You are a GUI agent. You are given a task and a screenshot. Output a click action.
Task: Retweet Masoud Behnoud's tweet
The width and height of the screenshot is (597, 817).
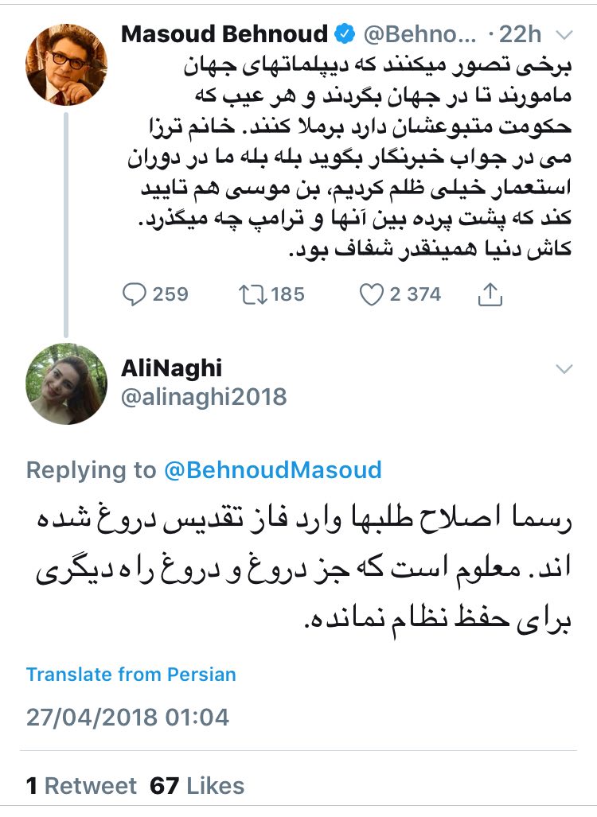tap(251, 294)
